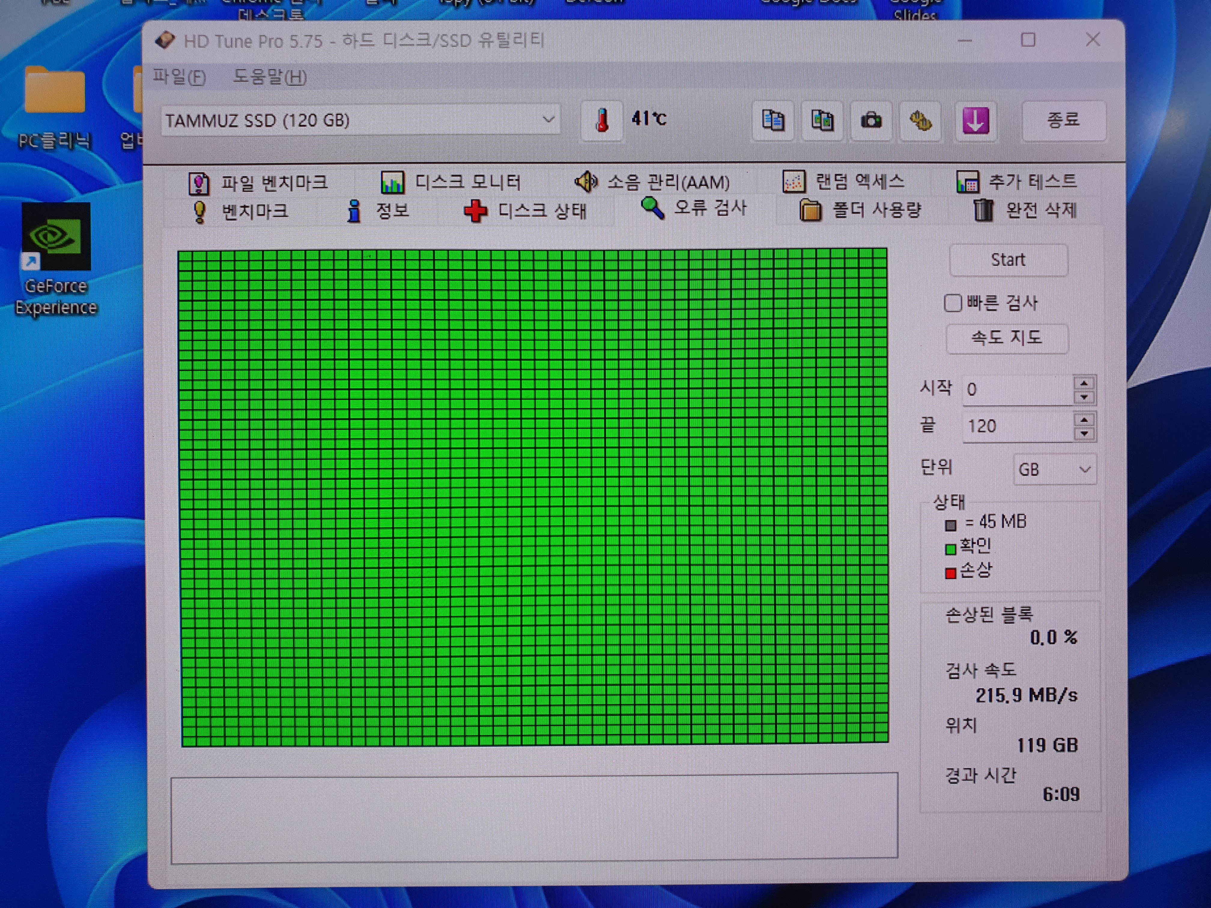Open the PC클리닉 desktop folder
The height and width of the screenshot is (908, 1211).
point(54,107)
